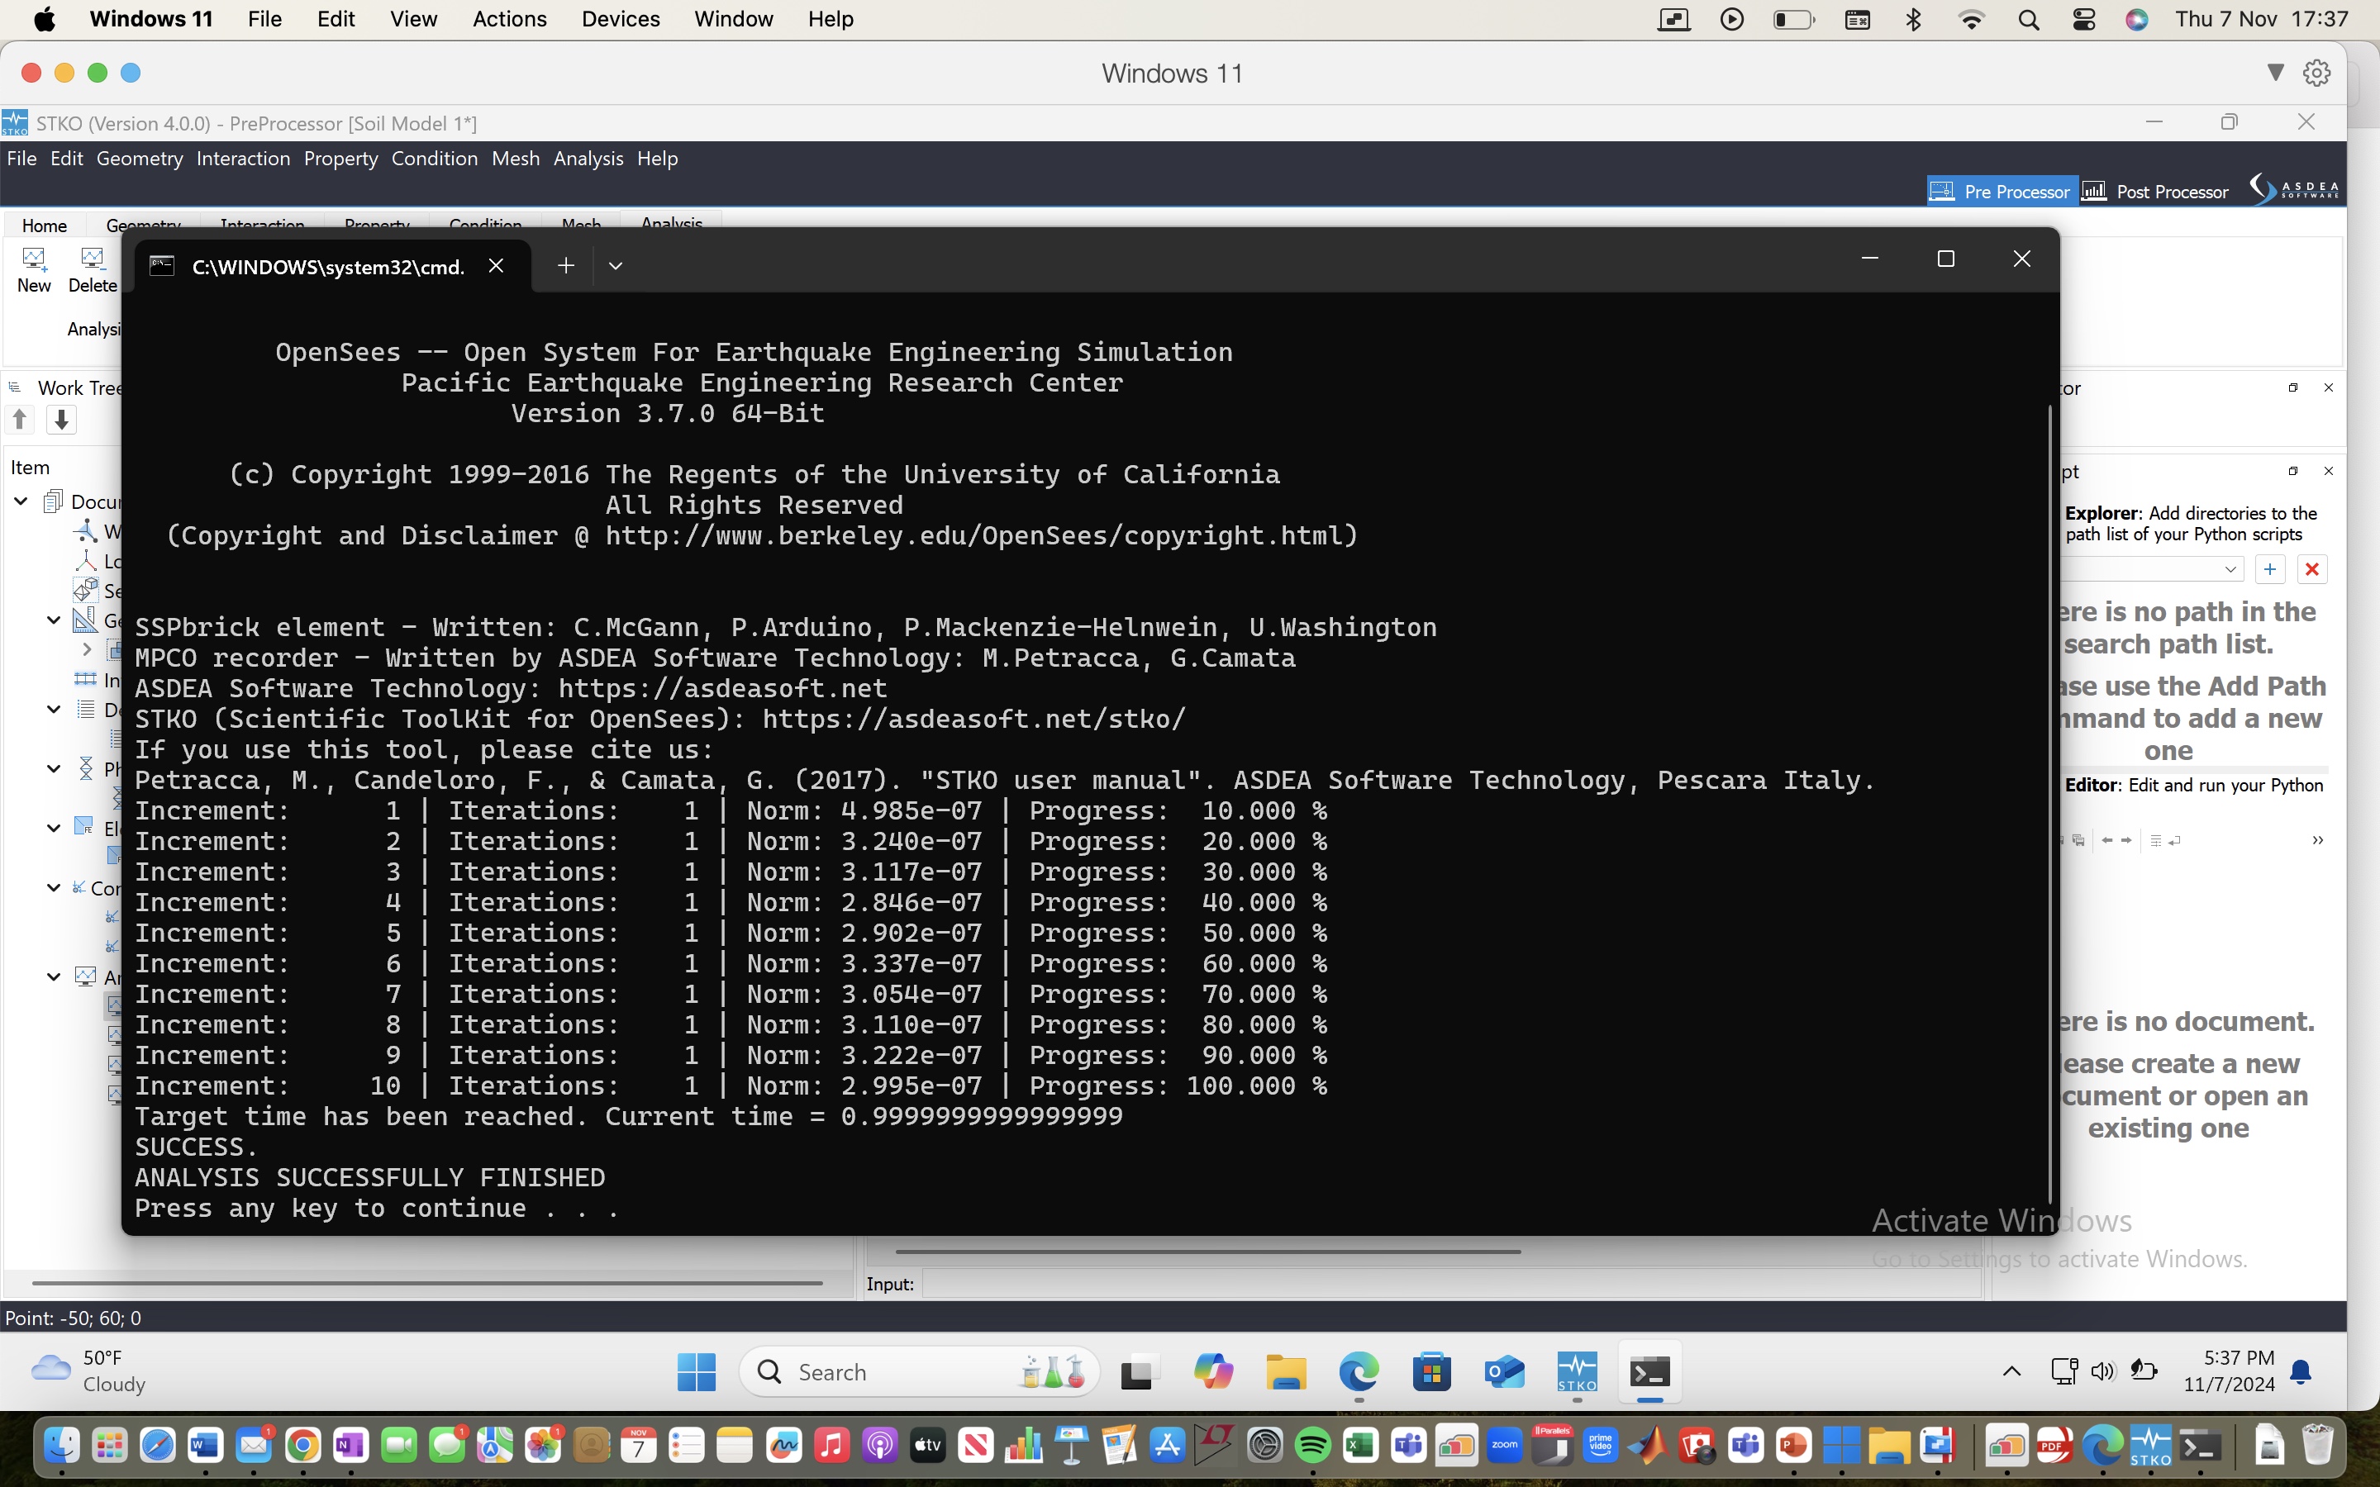Float the panel containing the Python Explorer
The image size is (2380, 1487).
[x=2292, y=471]
